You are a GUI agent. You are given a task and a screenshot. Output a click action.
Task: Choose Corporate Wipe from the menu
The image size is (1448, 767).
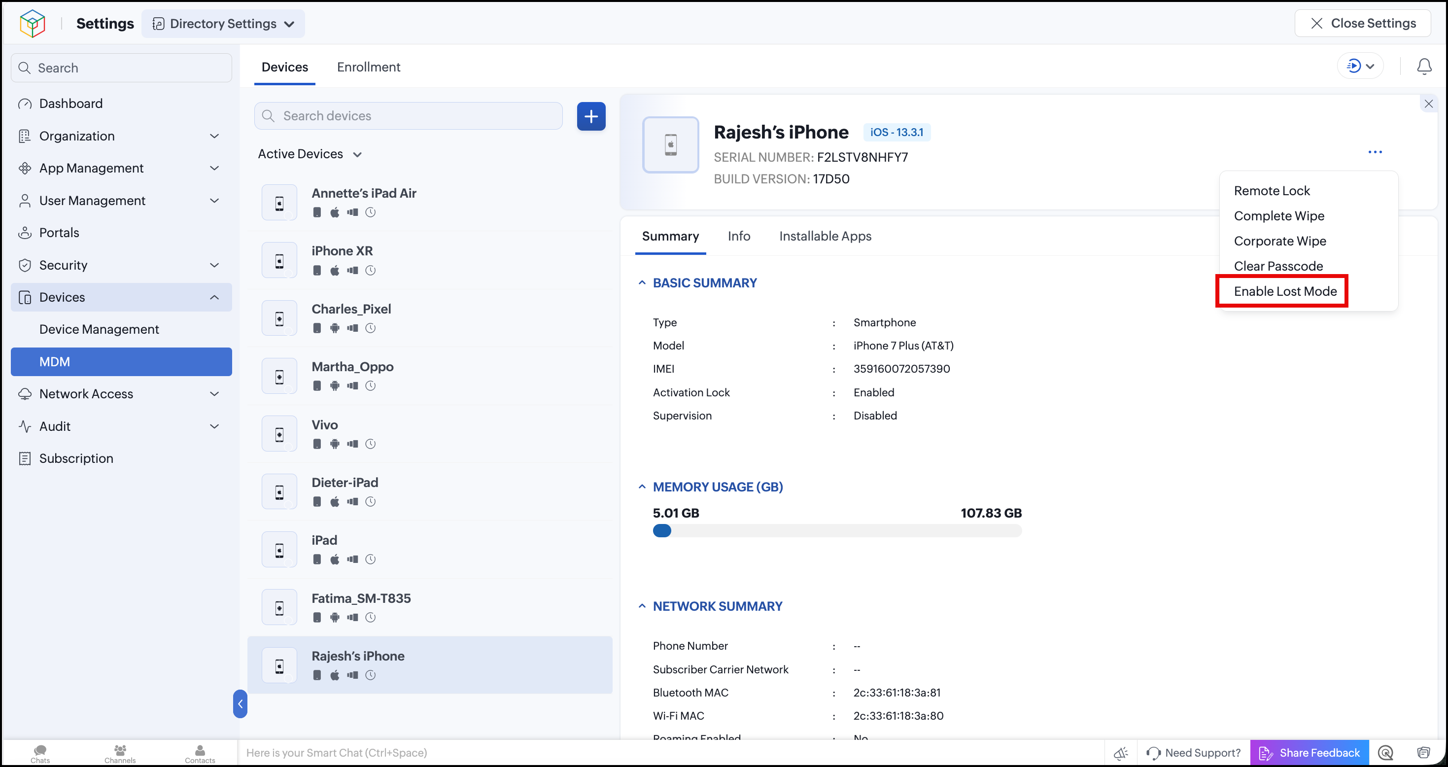1279,241
